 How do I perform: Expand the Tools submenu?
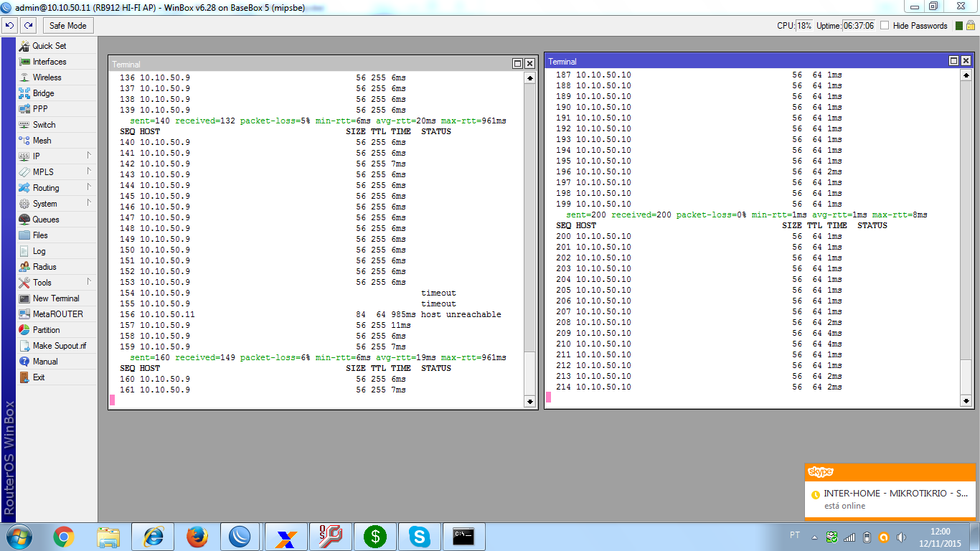90,282
